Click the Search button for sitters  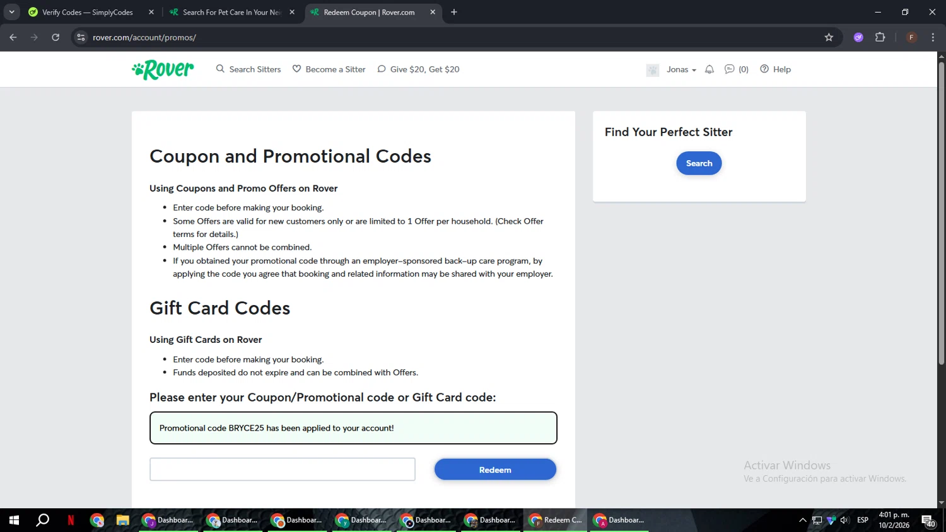click(699, 163)
